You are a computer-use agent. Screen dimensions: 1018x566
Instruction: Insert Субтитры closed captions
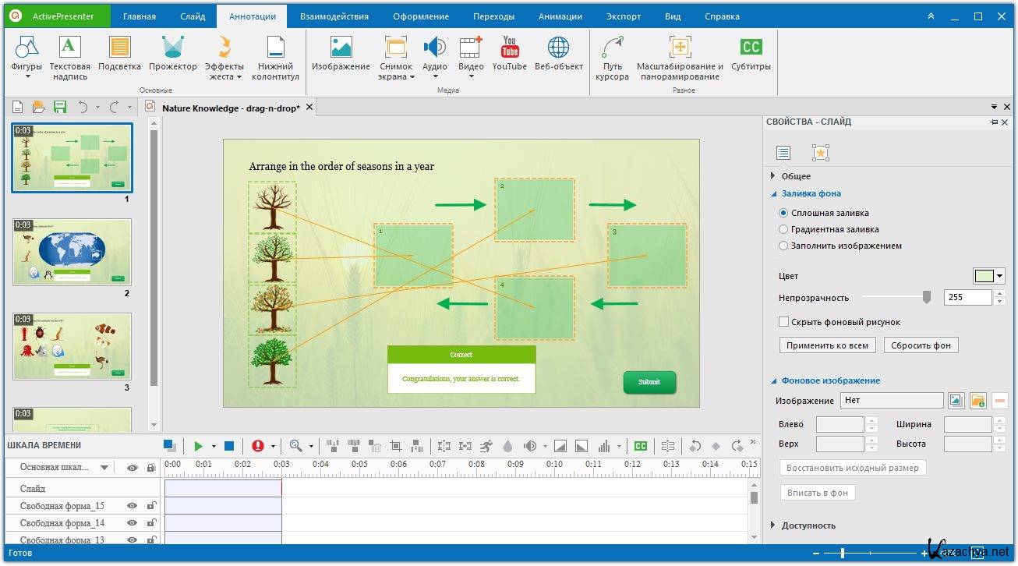point(751,55)
